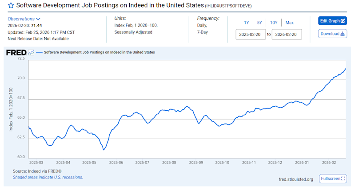The image size is (355, 190).
Task: Show the Max date range
Action: (289, 23)
